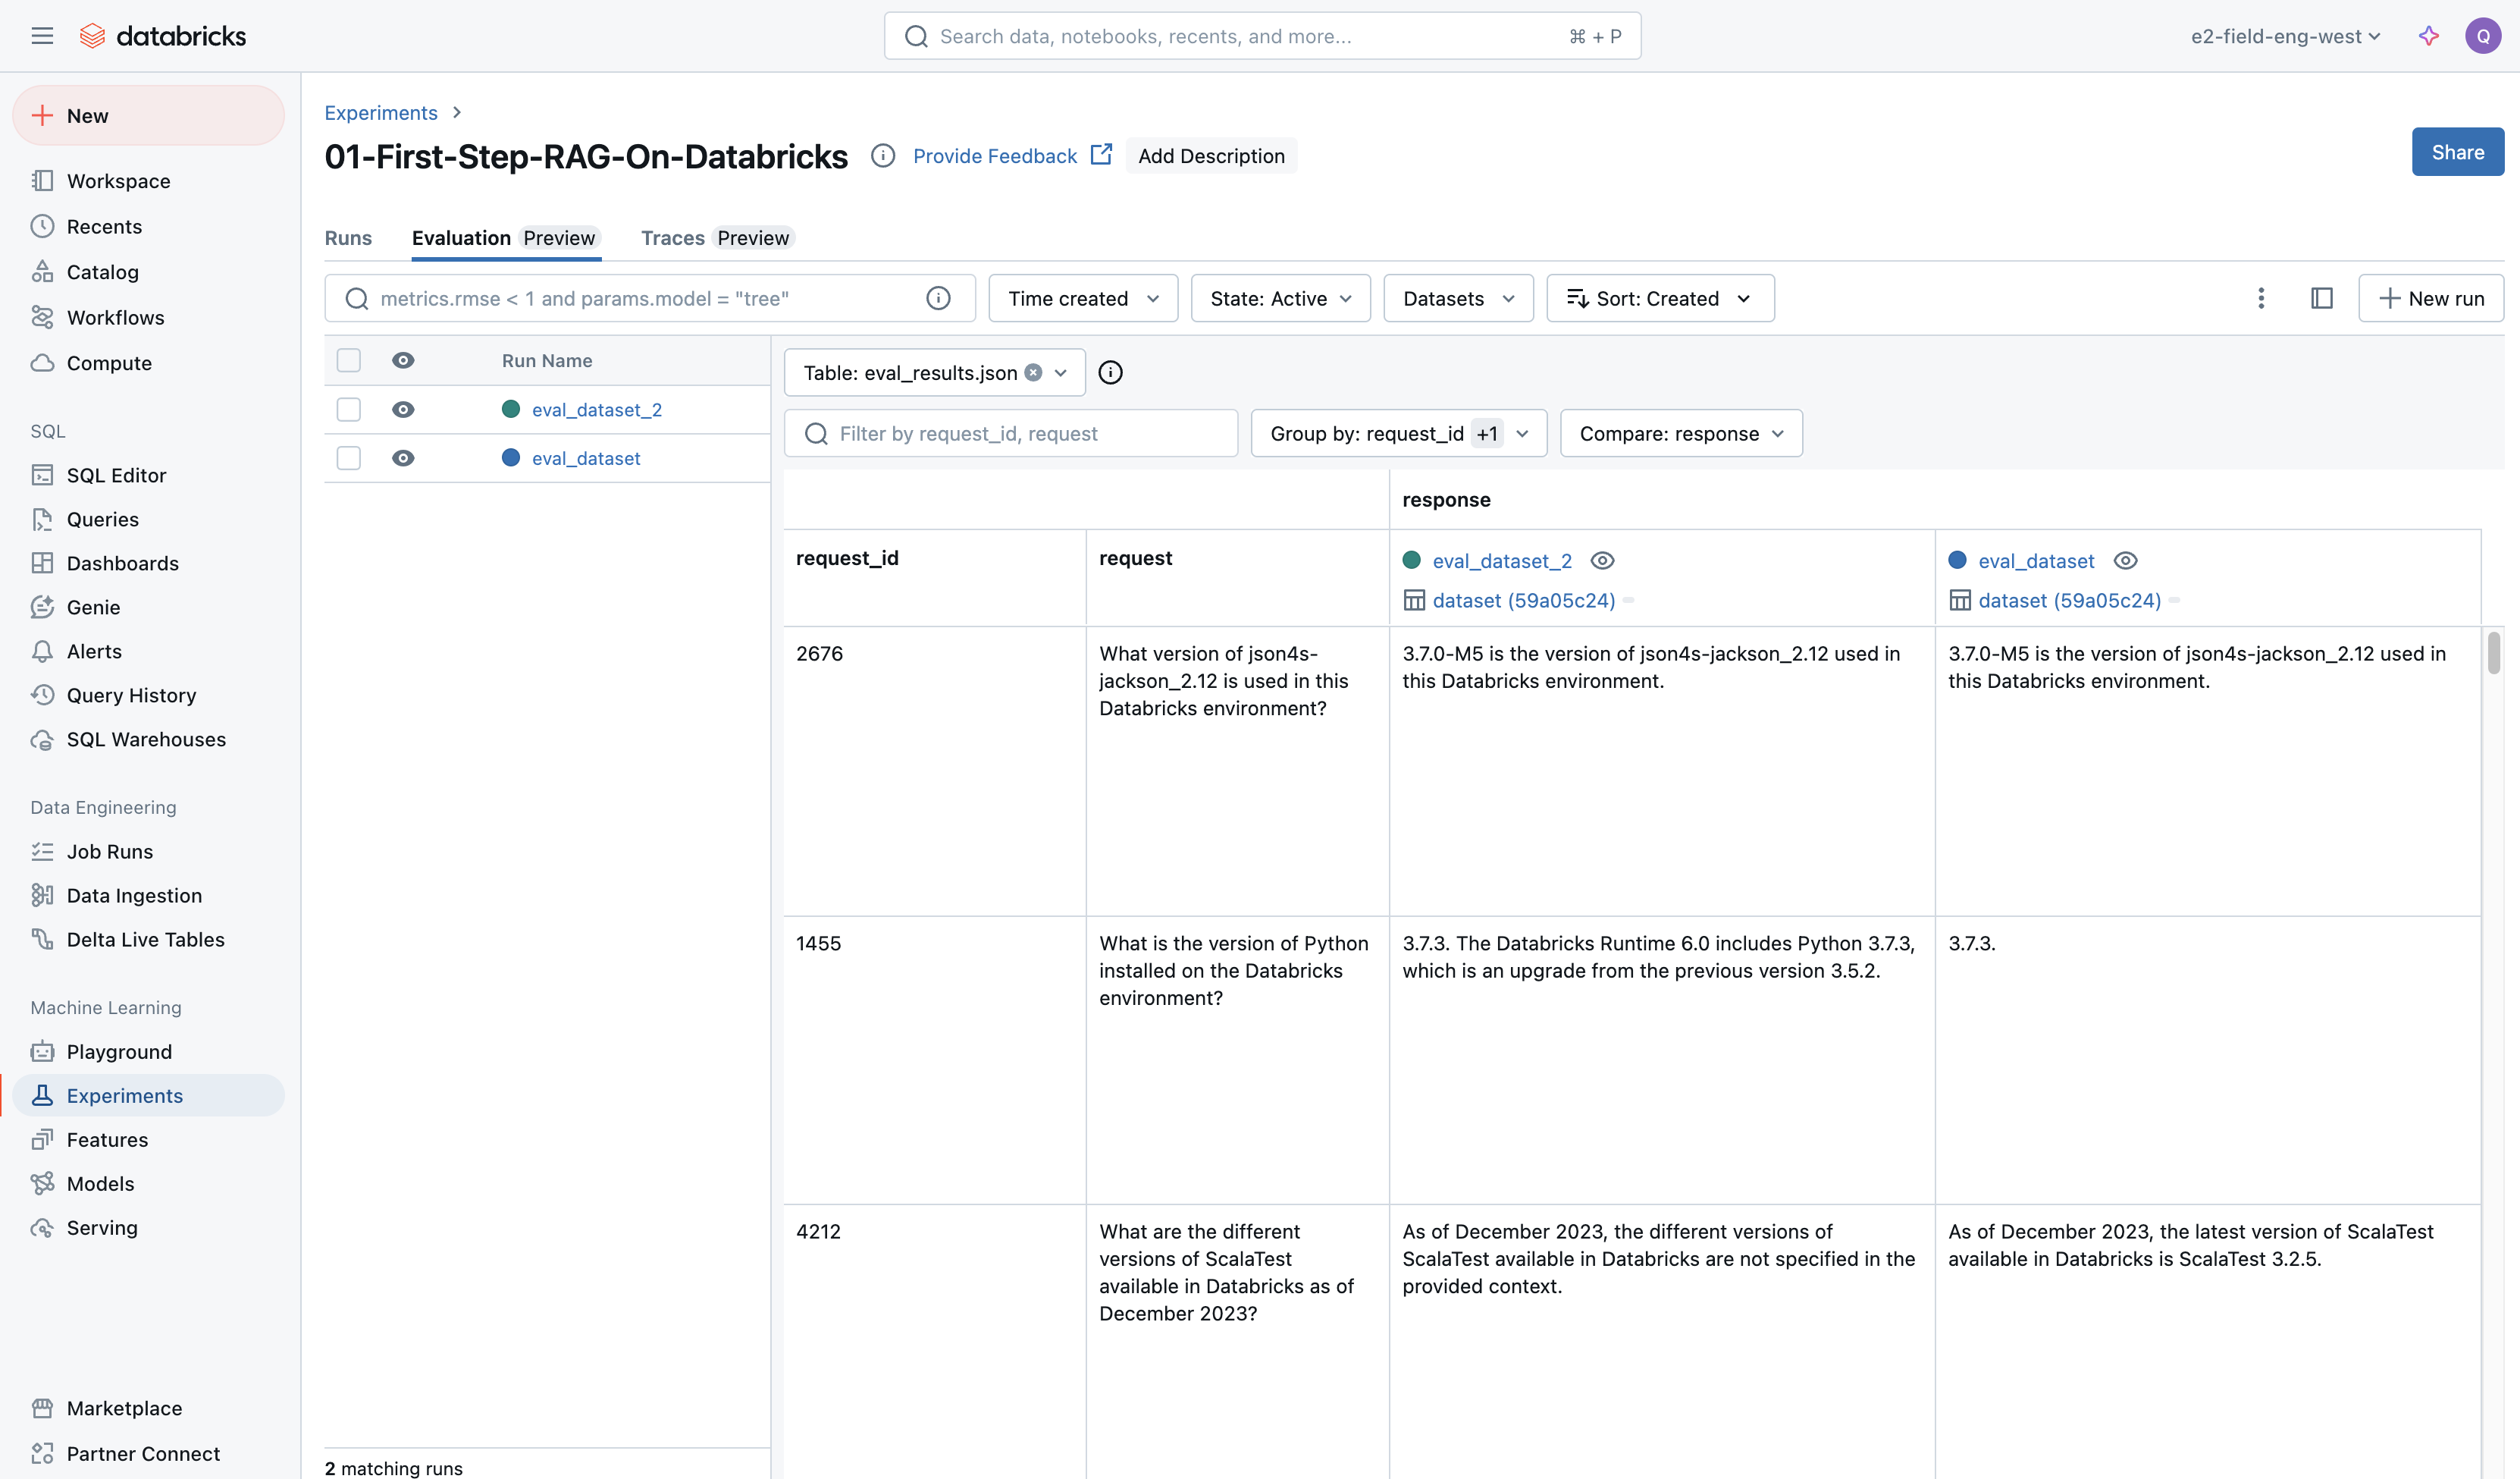Toggle the side panel layout icon
This screenshot has height=1479, width=2520.
(2321, 298)
